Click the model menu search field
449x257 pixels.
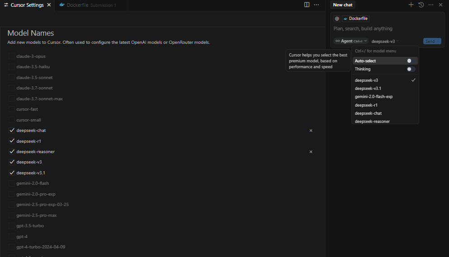[385, 51]
